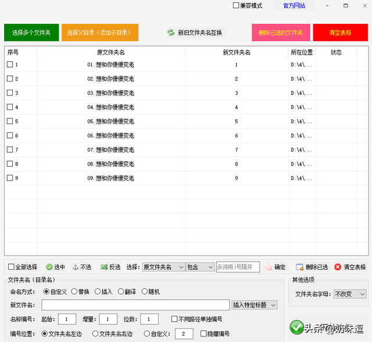Click red 清空表格 button at top
Screen dimensions: 372x342
coord(340,33)
